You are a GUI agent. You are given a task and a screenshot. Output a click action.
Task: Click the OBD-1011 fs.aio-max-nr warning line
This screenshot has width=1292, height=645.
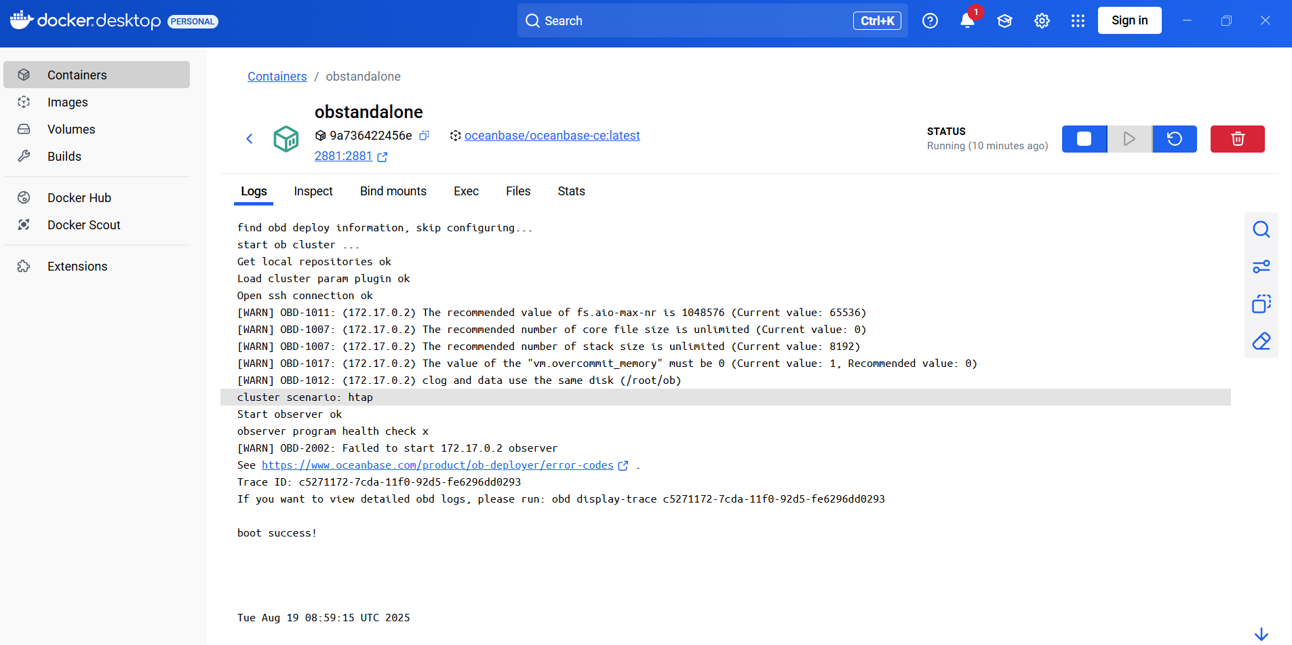pyautogui.click(x=552, y=313)
